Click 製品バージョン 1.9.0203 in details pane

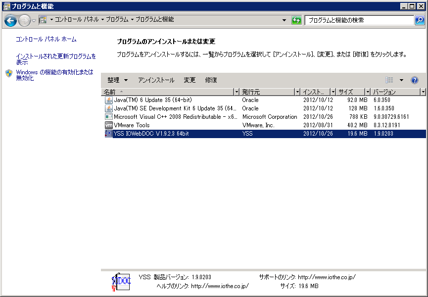[183, 277]
